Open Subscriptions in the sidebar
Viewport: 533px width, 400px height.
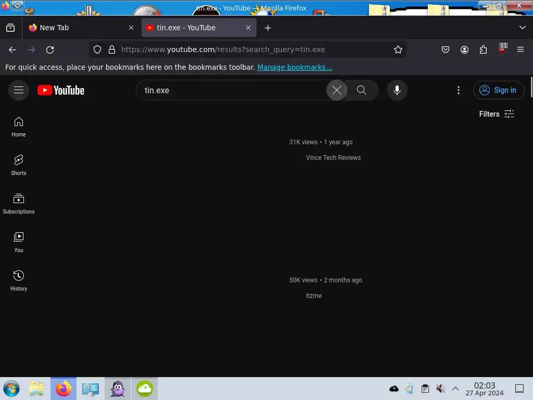(19, 204)
